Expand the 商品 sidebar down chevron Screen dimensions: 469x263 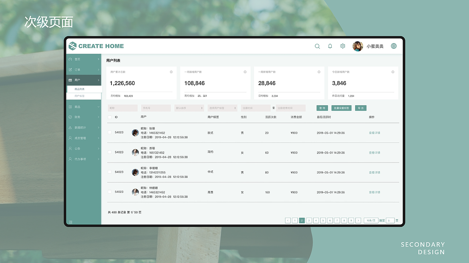[98, 107]
